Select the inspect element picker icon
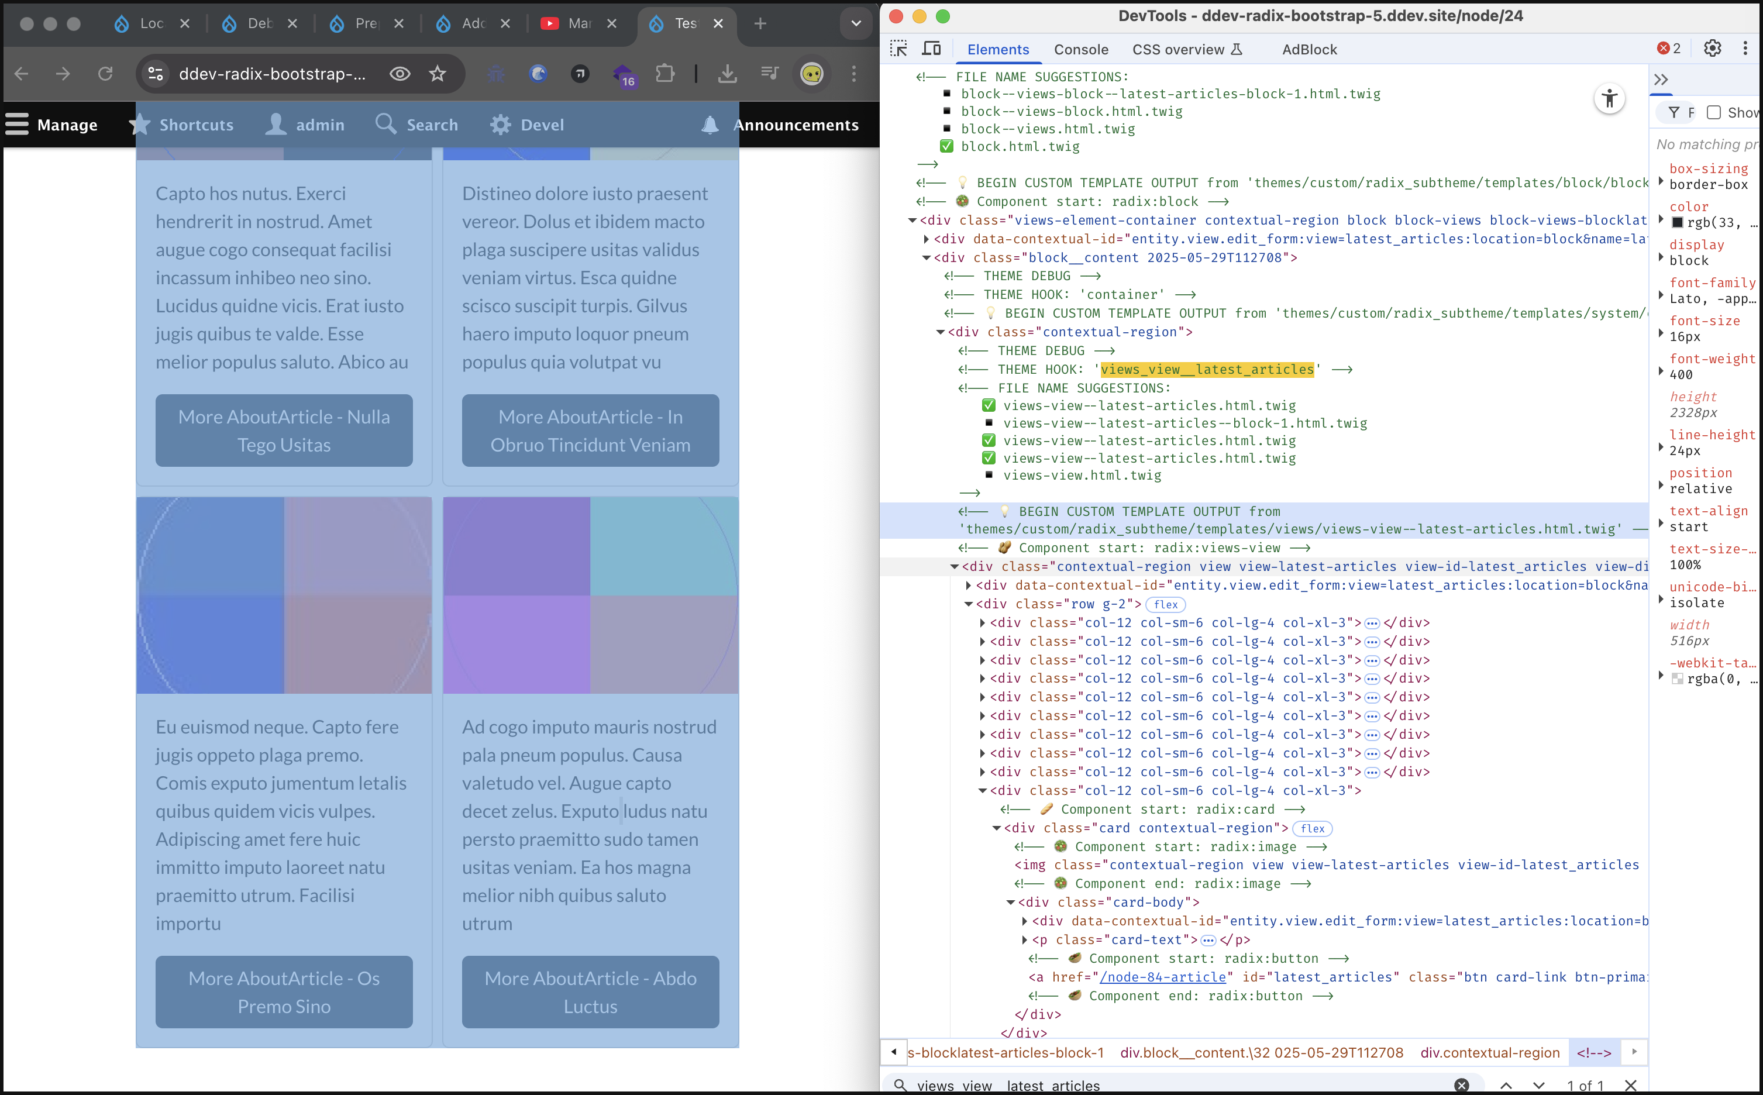 (x=898, y=49)
